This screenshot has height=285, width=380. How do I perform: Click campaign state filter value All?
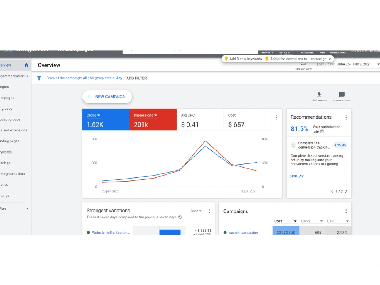coord(85,78)
